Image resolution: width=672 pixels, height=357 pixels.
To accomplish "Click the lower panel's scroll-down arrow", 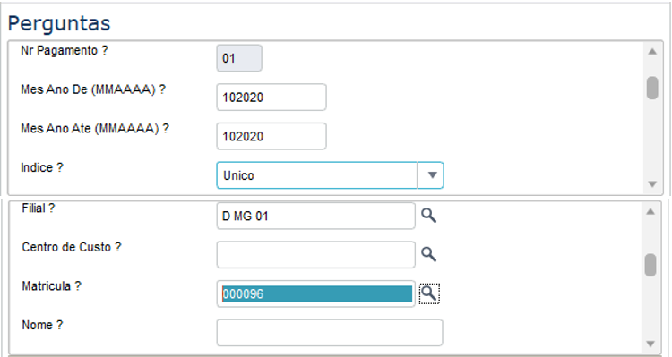I will [650, 344].
